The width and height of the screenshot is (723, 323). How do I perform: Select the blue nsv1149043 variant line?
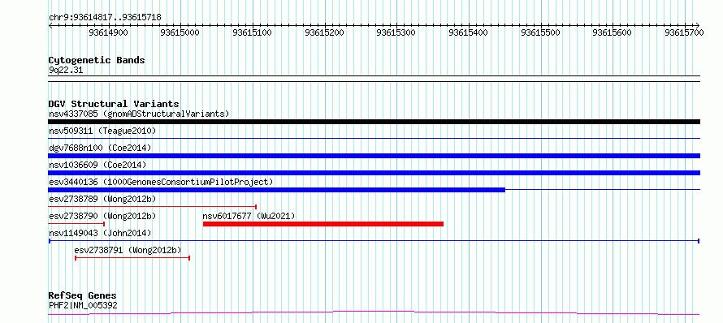pos(374,241)
